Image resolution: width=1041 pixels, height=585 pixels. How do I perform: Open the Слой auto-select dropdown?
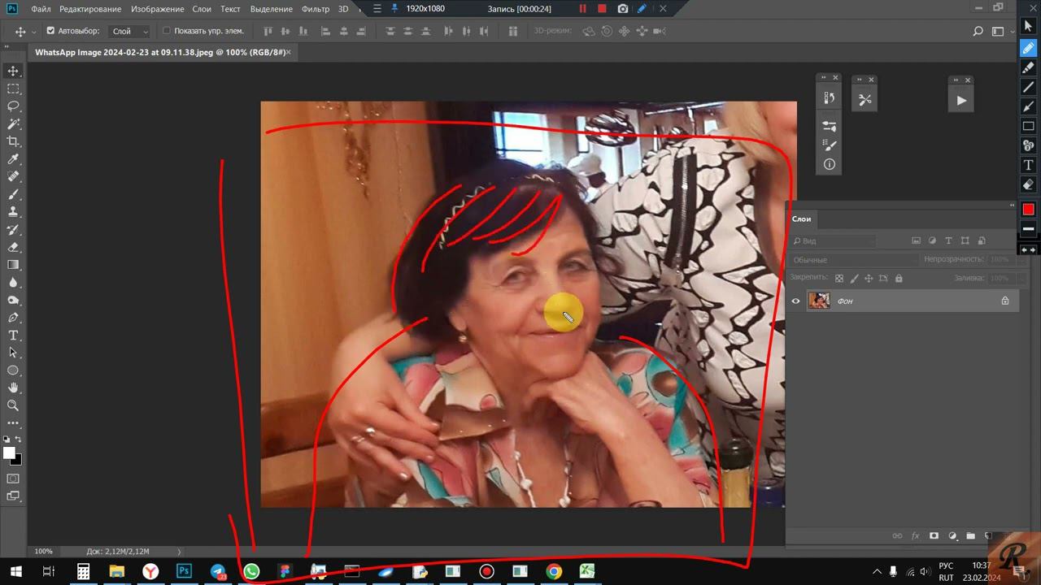[x=130, y=31]
